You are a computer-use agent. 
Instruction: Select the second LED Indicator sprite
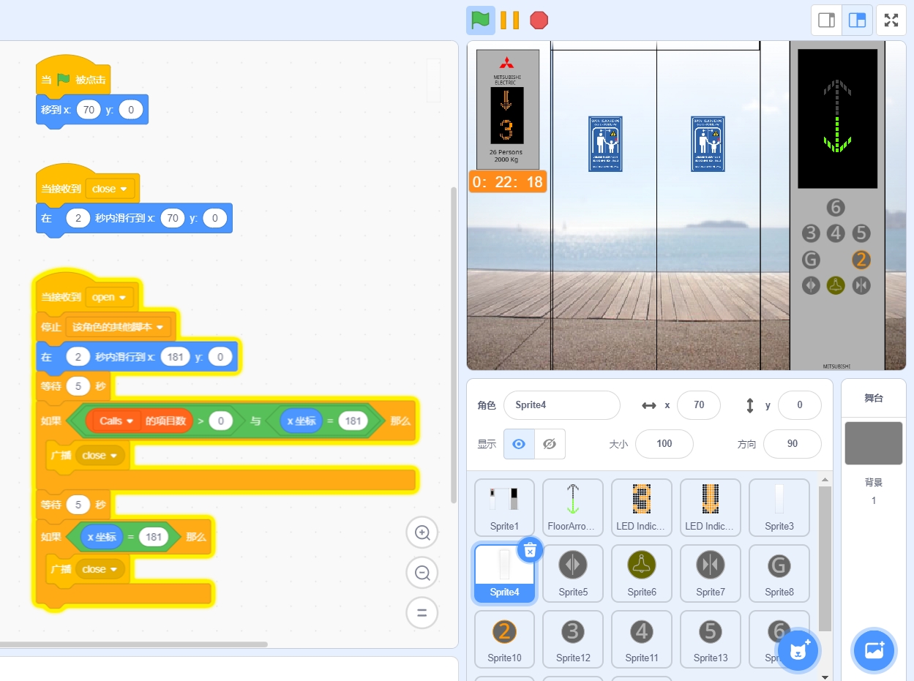pyautogui.click(x=711, y=507)
